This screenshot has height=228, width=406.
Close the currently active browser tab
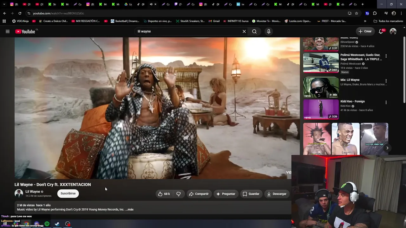pos(155,4)
